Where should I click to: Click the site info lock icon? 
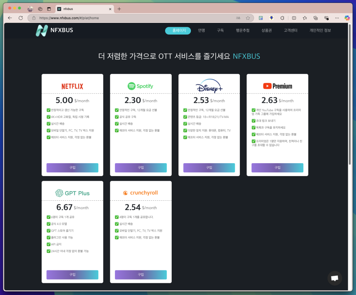pyautogui.click(x=34, y=18)
